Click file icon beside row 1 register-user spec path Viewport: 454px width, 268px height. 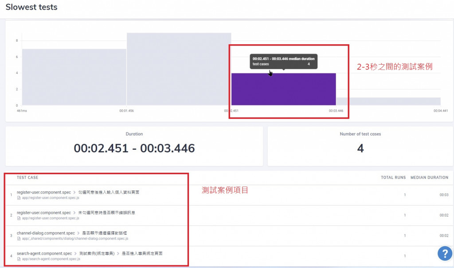[19, 198]
